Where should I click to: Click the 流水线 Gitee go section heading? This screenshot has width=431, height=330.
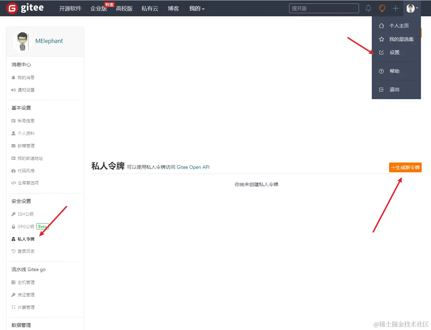pos(28,270)
